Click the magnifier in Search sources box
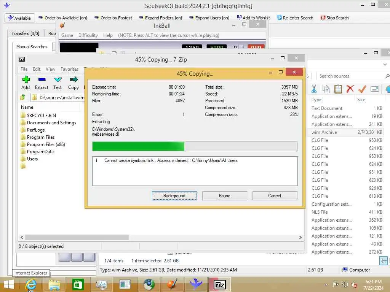This screenshot has height=292, width=390. tap(387, 76)
